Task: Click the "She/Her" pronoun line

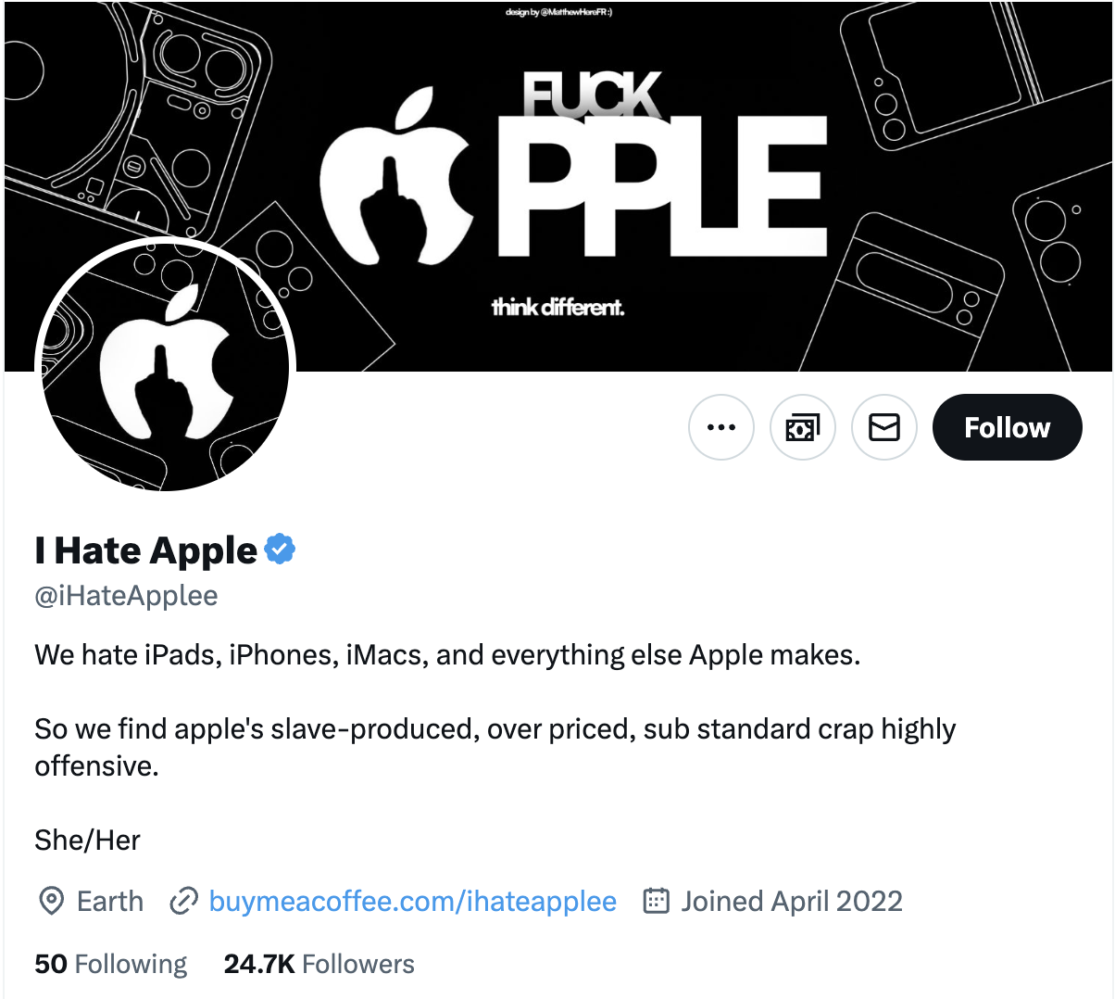Action: coord(87,840)
